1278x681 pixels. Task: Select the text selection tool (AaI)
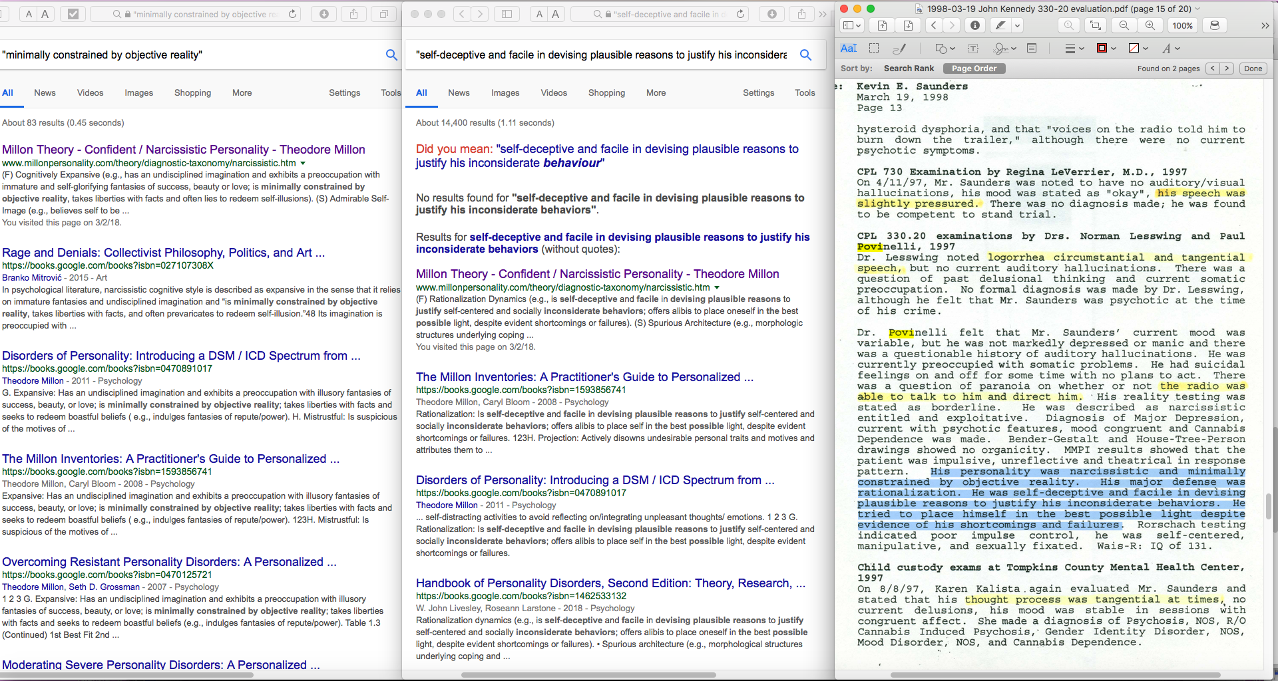pyautogui.click(x=849, y=48)
